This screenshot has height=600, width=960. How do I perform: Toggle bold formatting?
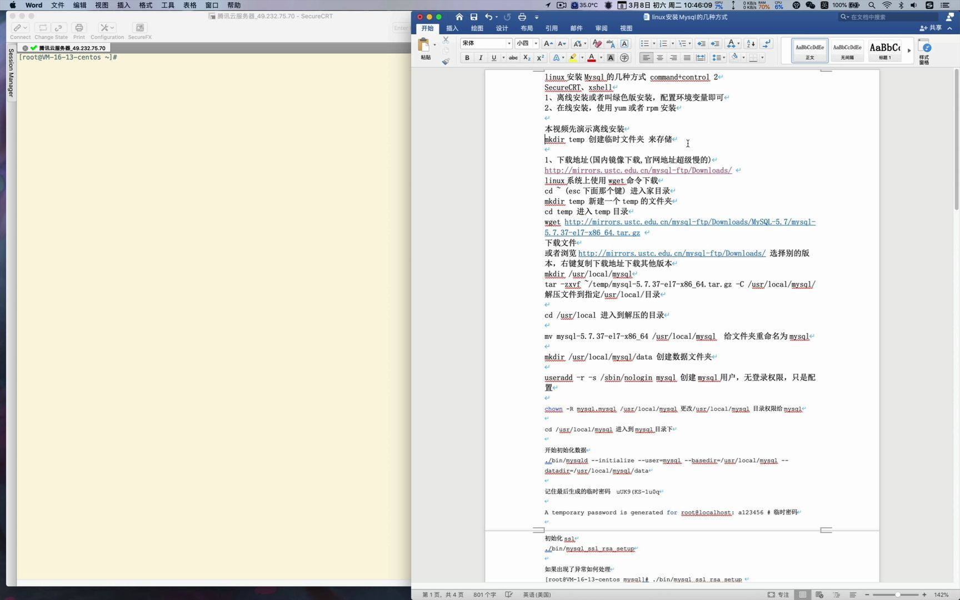467,57
